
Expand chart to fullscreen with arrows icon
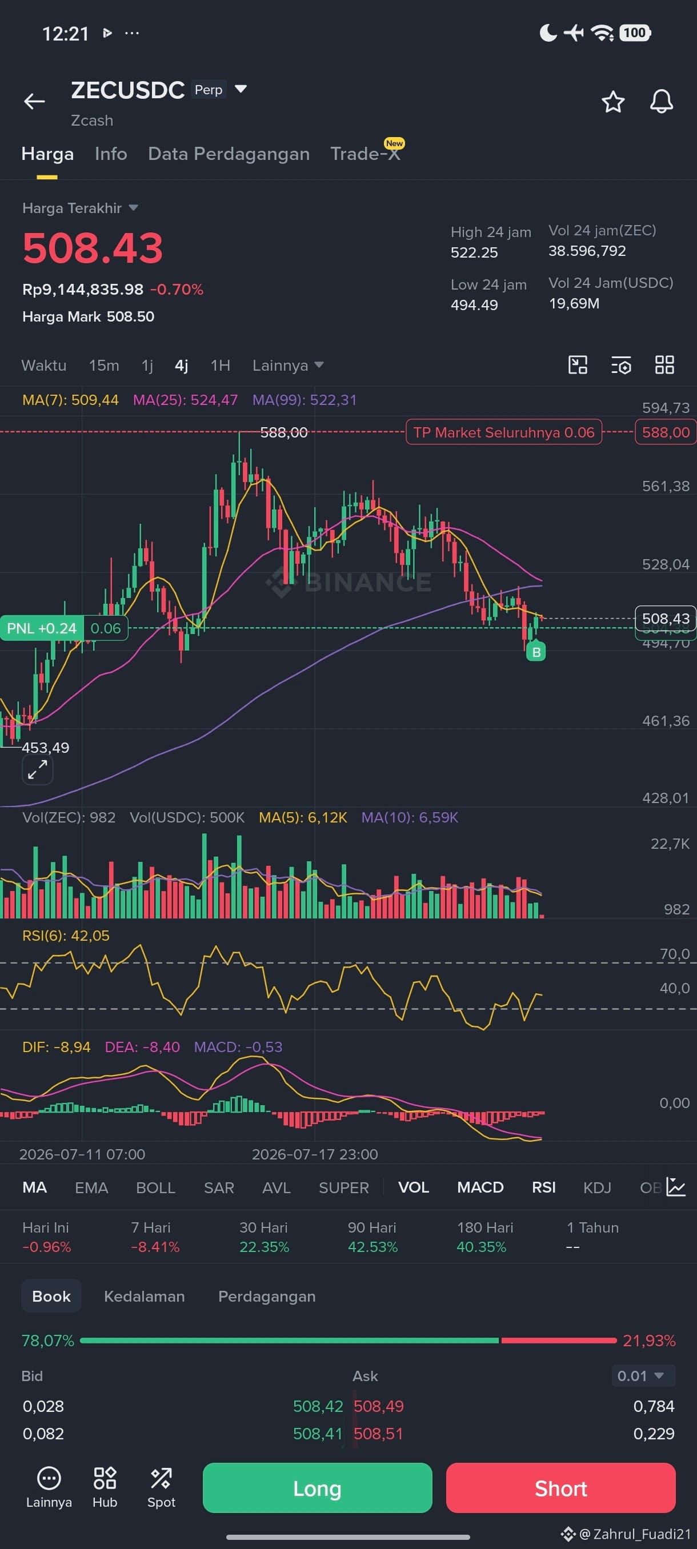(x=37, y=769)
